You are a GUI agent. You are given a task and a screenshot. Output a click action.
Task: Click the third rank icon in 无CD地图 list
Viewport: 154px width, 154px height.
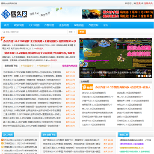(3, 147)
